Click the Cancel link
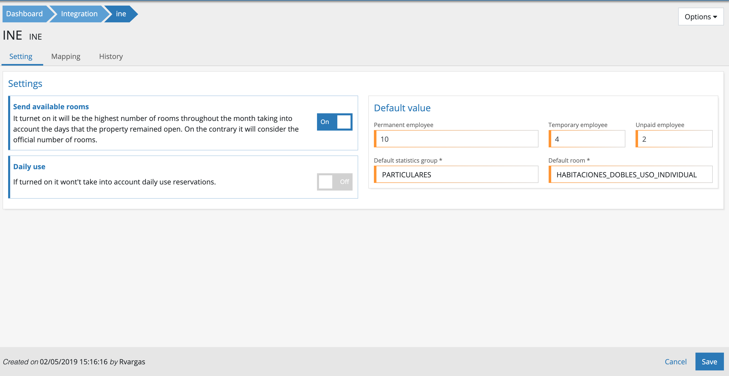Image resolution: width=729 pixels, height=376 pixels. coord(675,362)
